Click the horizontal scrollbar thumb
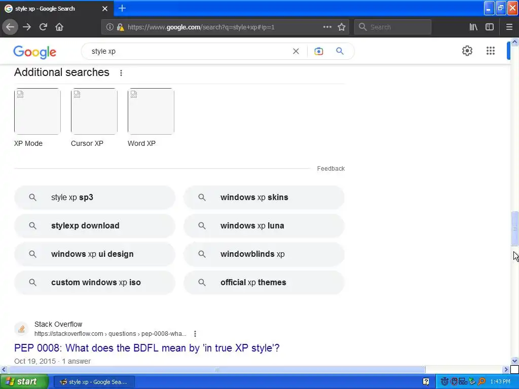This screenshot has height=389, width=519. coord(217,369)
